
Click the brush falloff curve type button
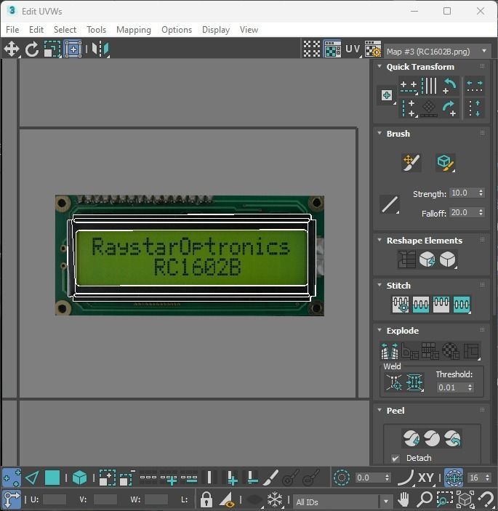tap(390, 205)
